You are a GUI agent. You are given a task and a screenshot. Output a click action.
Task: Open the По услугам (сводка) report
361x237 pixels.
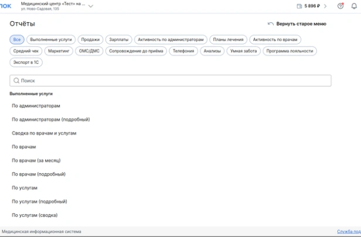pos(36,215)
